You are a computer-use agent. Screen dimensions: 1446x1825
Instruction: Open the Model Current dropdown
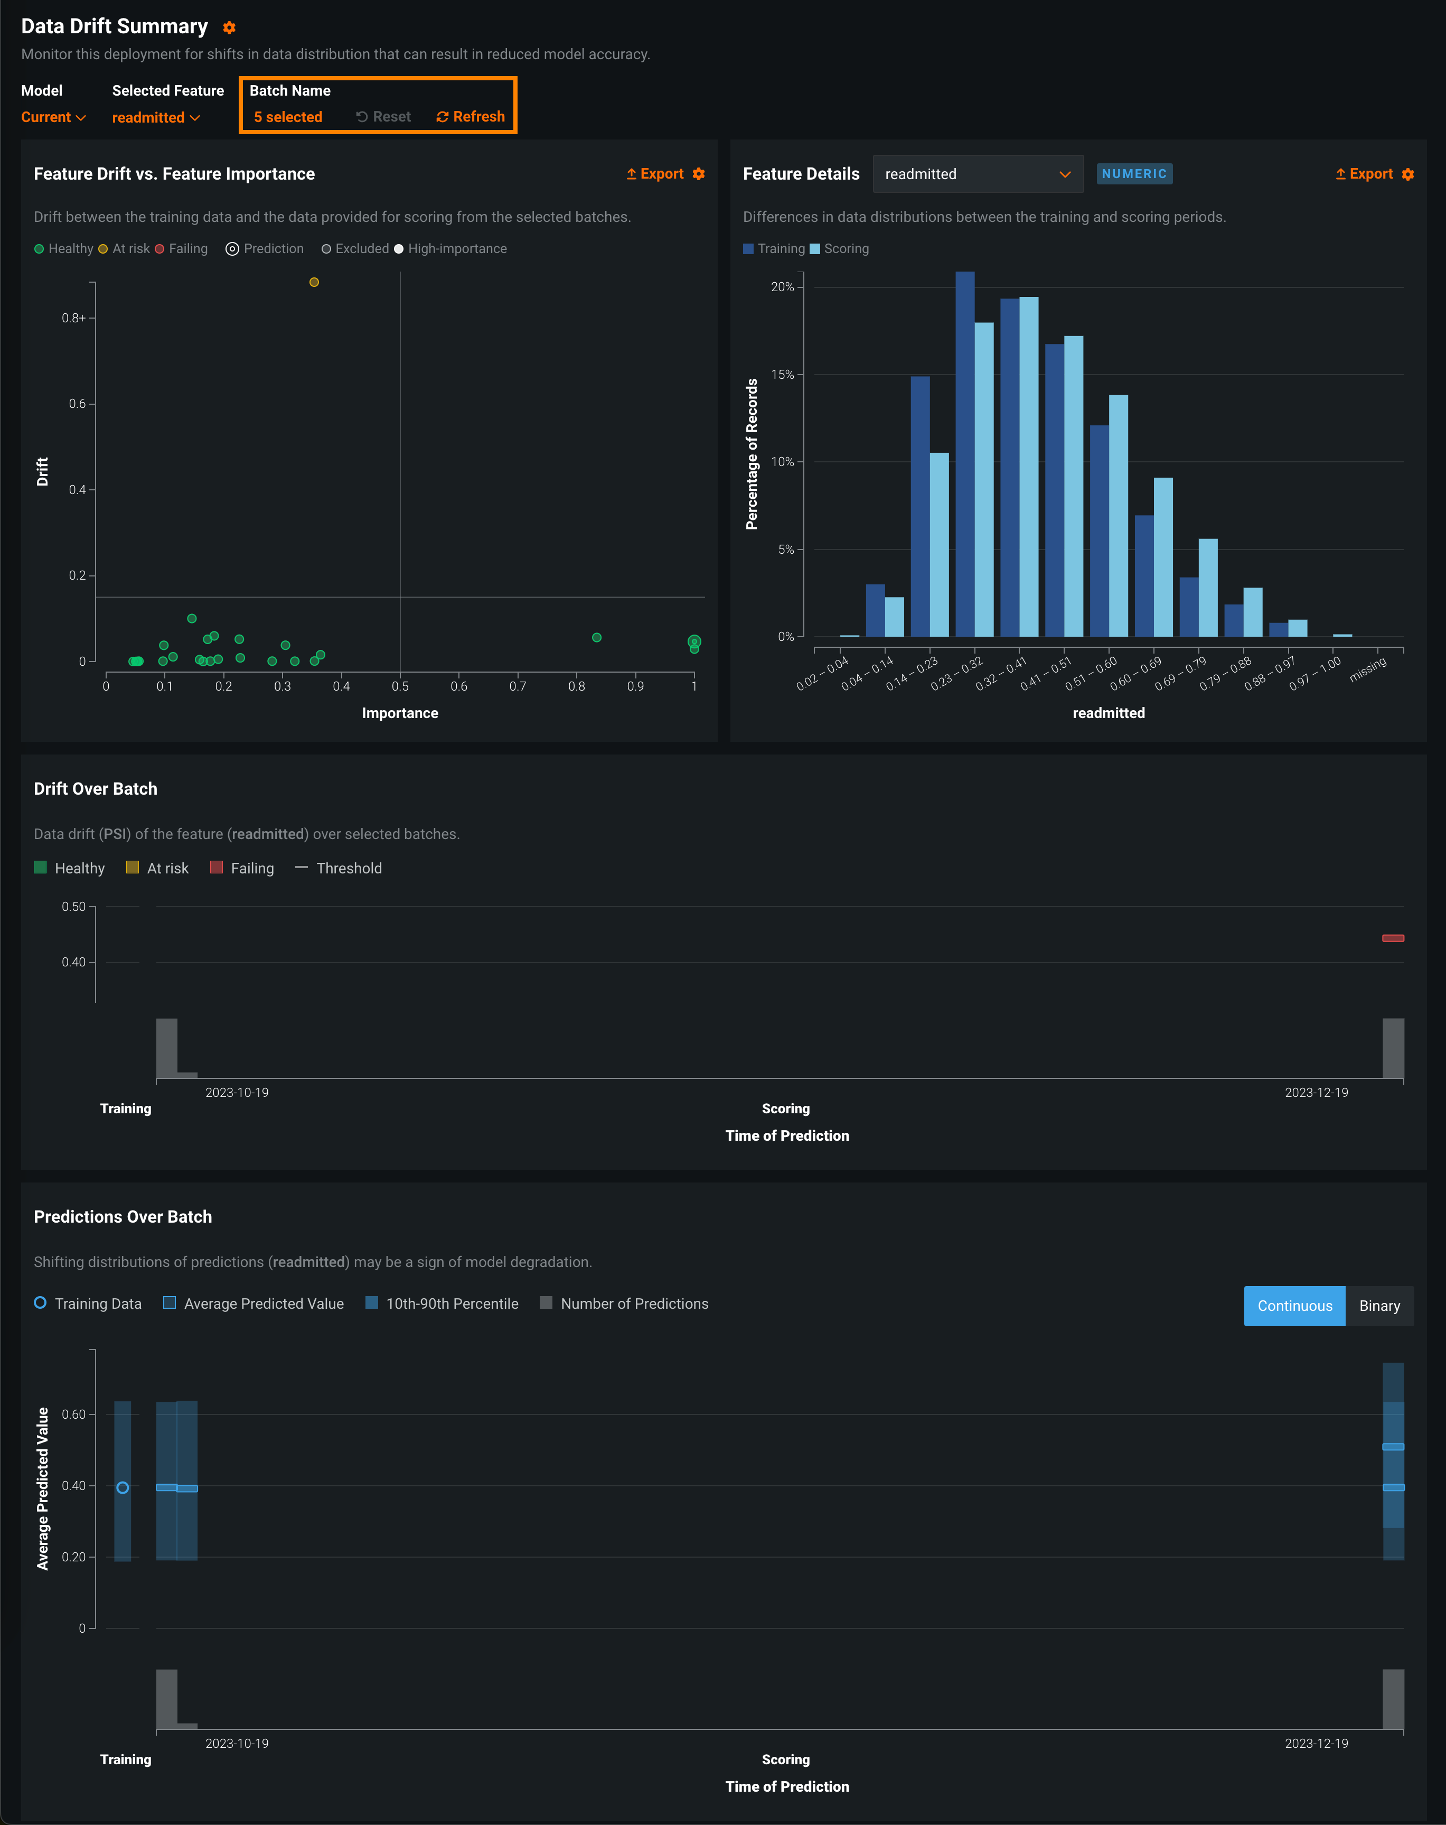pyautogui.click(x=53, y=118)
